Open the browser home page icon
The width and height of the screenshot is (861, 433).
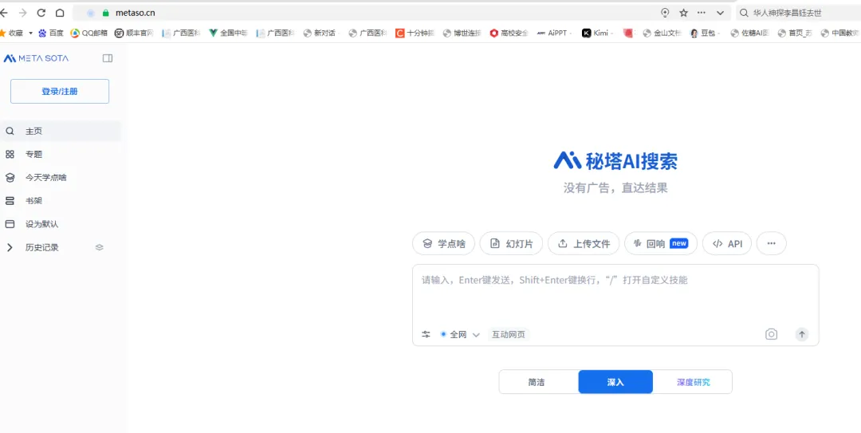[x=60, y=13]
